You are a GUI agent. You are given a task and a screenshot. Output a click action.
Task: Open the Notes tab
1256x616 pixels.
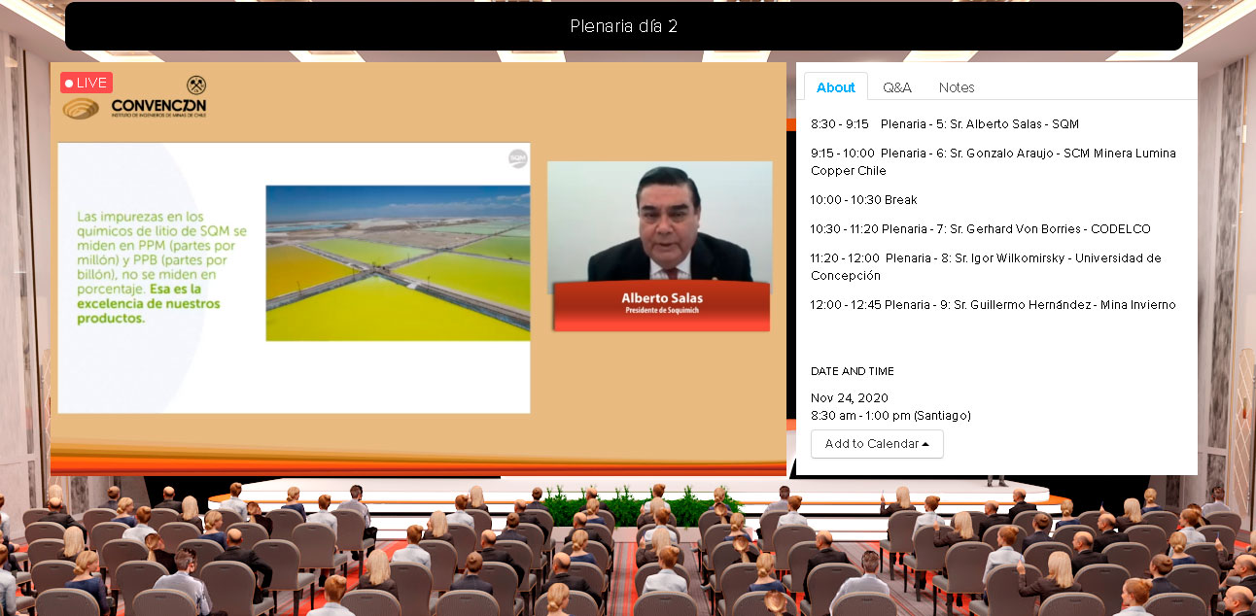point(956,87)
